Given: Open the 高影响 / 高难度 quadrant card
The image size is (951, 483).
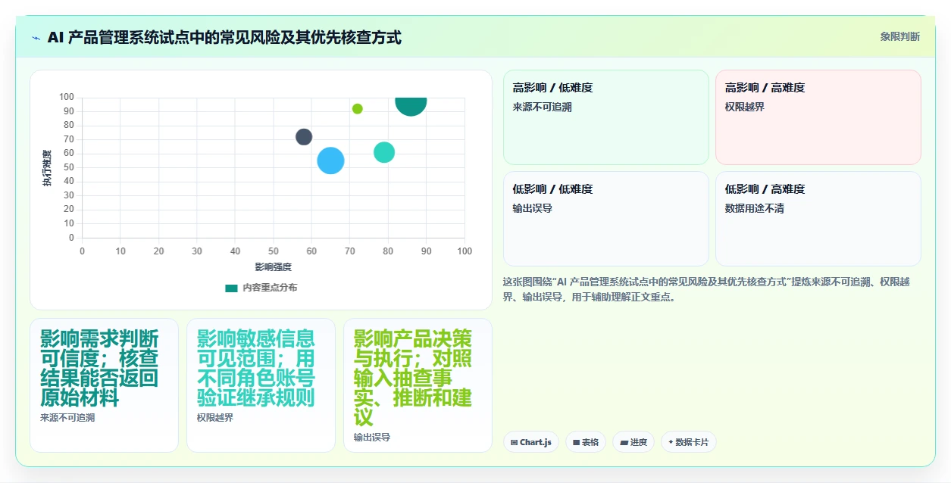Looking at the screenshot, I should (x=818, y=117).
